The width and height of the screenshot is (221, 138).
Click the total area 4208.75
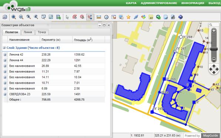[x=79, y=100]
